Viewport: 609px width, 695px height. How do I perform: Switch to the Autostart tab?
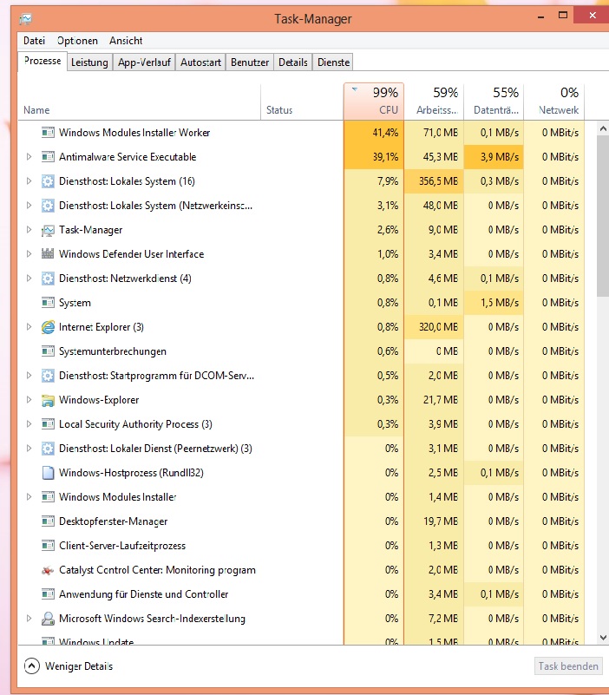coord(200,62)
